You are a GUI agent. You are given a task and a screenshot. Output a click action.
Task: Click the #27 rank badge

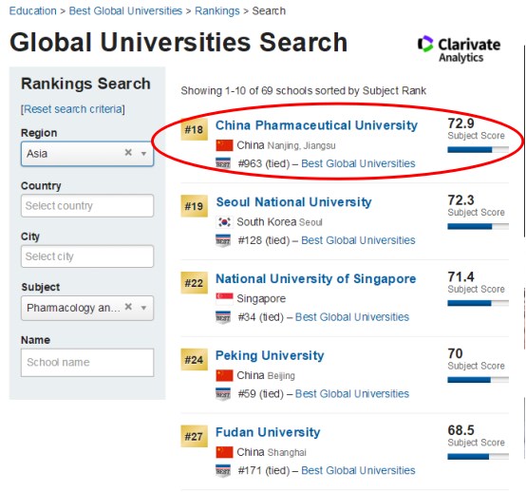(195, 436)
